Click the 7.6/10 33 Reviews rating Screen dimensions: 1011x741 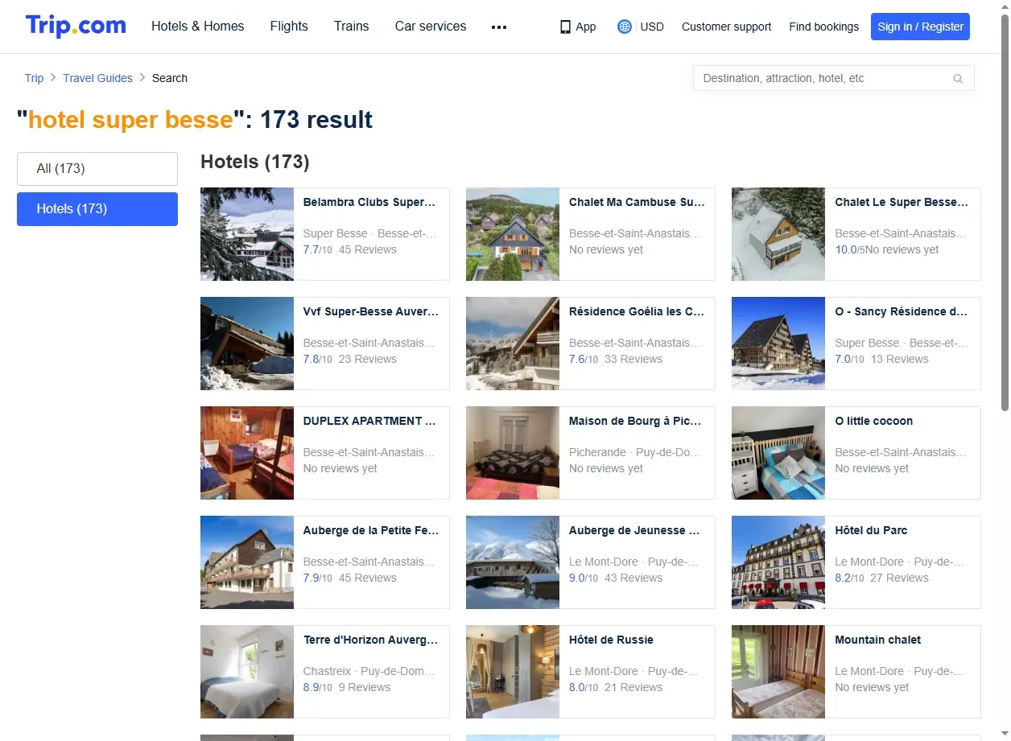click(x=616, y=360)
